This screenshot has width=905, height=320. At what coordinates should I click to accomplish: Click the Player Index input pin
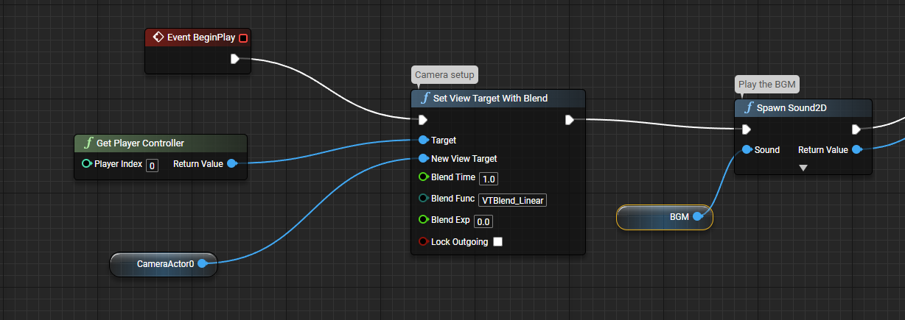coord(87,163)
